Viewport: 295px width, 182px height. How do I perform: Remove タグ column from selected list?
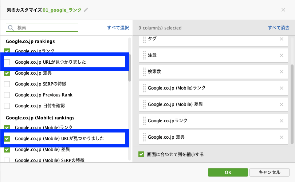[282, 39]
